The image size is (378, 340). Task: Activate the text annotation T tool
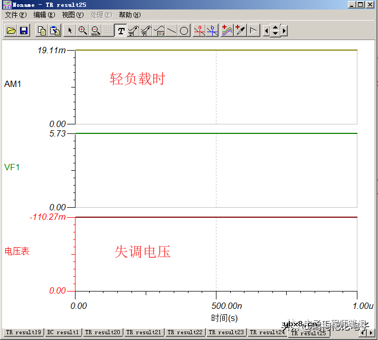coord(121,31)
